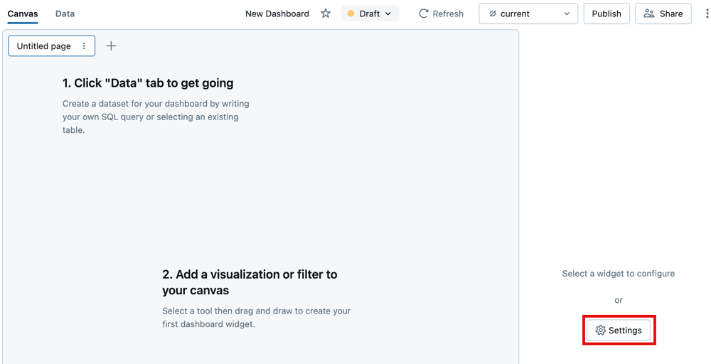Select the Untitled page tab
This screenshot has width=711, height=364.
click(44, 46)
